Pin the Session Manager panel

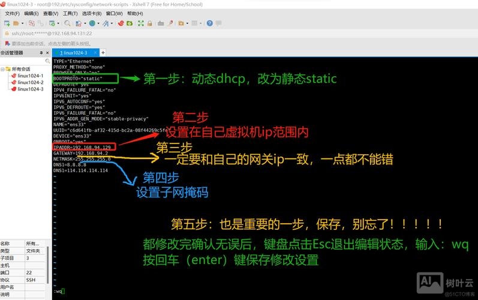click(41, 53)
